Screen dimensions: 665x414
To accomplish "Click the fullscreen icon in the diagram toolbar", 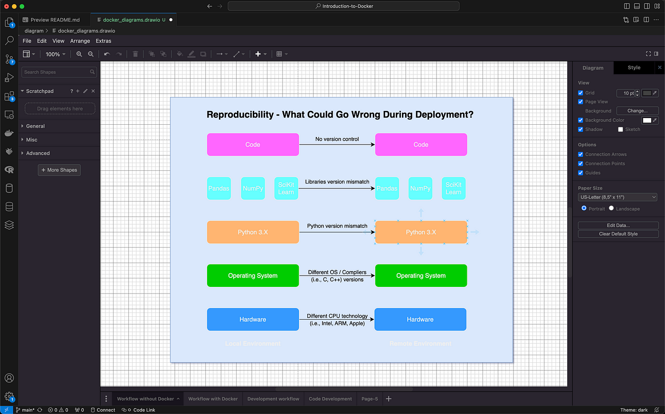I will 648,54.
